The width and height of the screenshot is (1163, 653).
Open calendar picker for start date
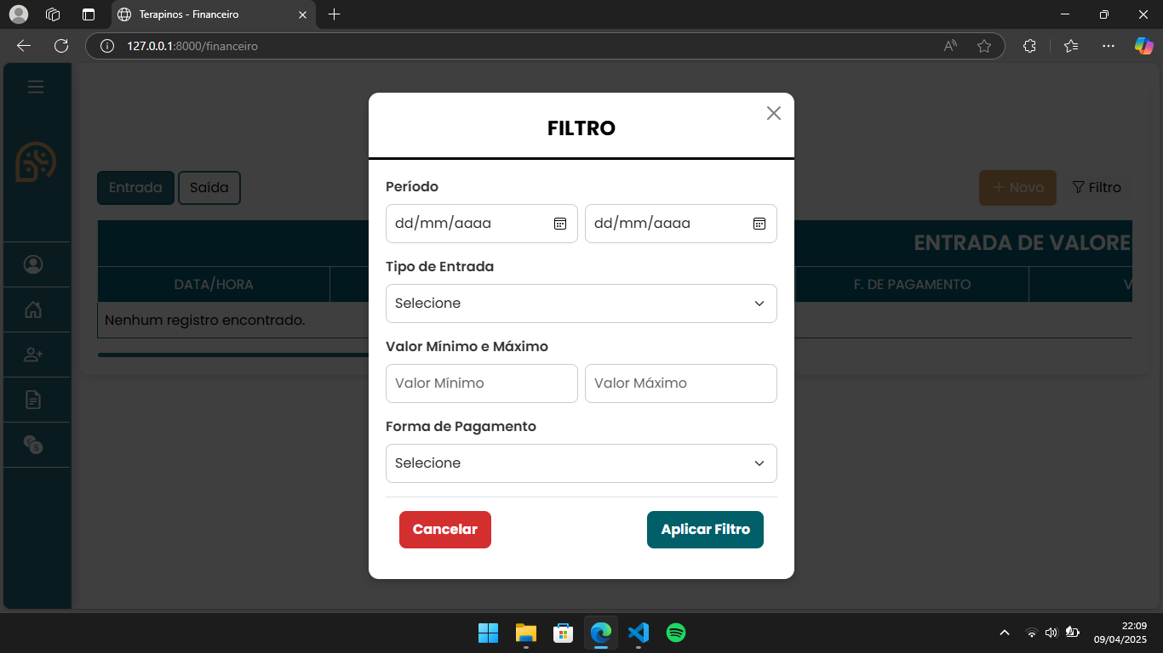(x=560, y=224)
